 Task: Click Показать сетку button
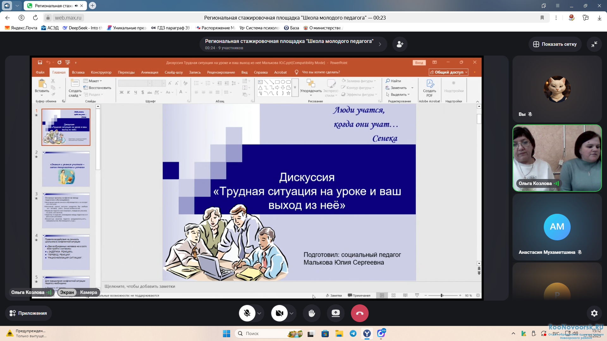tap(555, 44)
